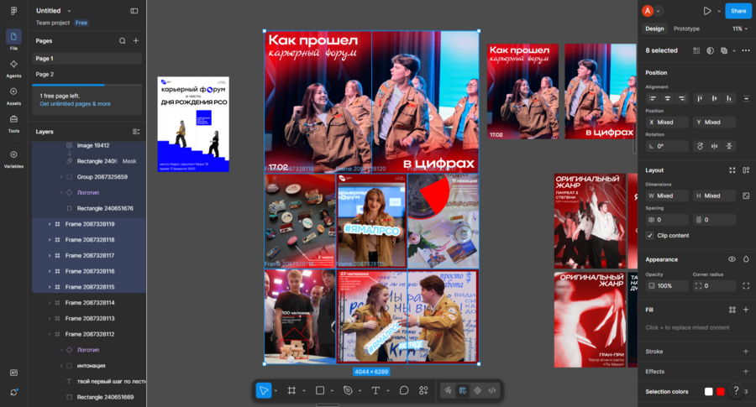Add an effect with plus icon
The width and height of the screenshot is (756, 407).
[746, 372]
